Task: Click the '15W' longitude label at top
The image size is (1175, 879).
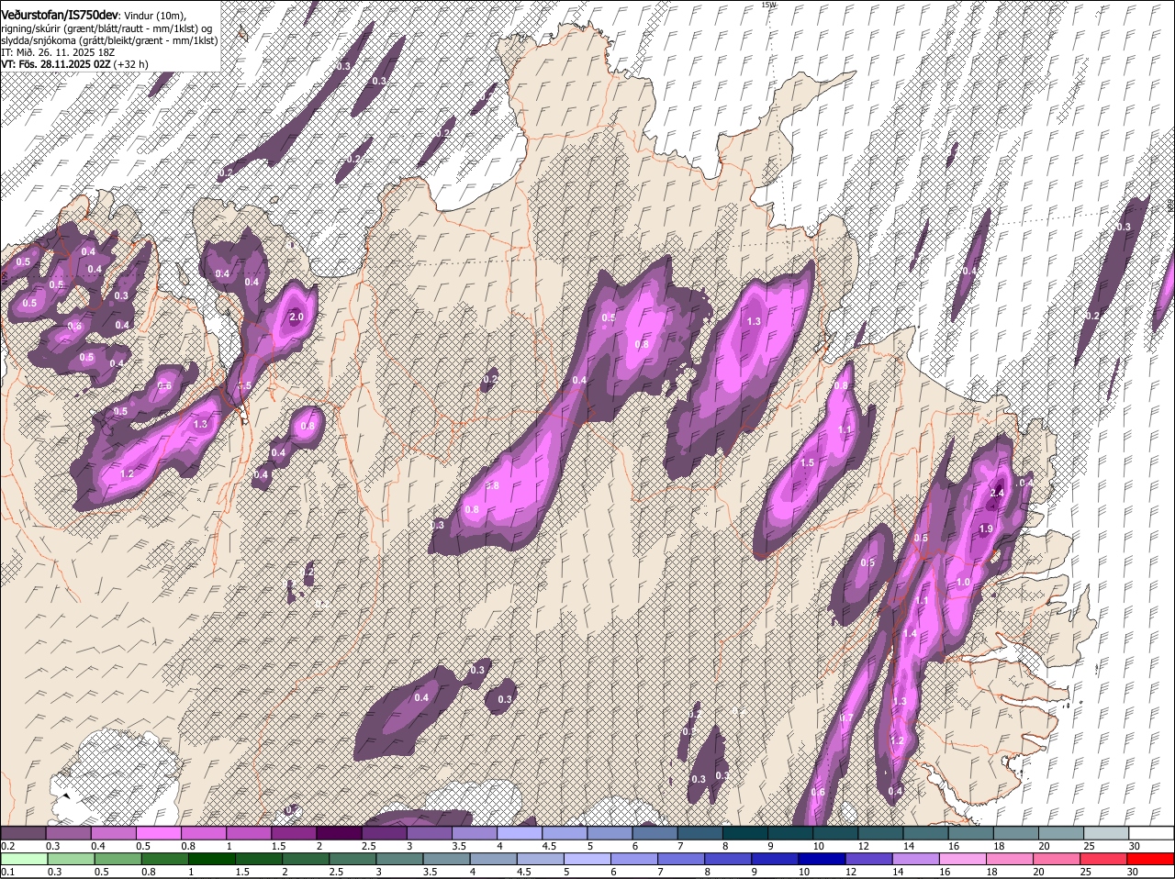Action: pyautogui.click(x=768, y=5)
